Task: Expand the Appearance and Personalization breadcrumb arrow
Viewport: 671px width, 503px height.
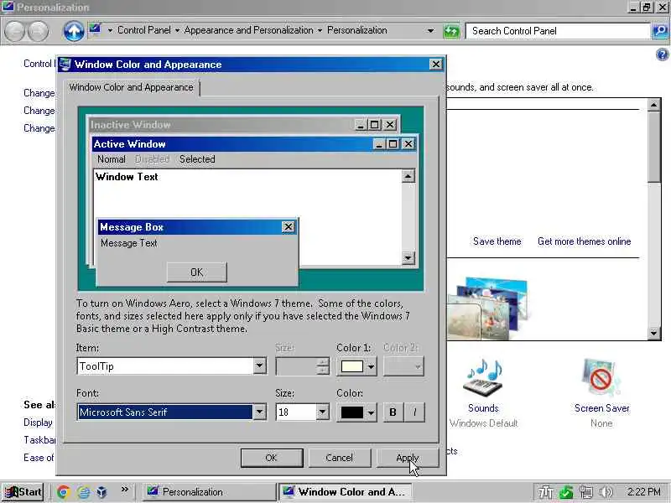Action: (320, 31)
